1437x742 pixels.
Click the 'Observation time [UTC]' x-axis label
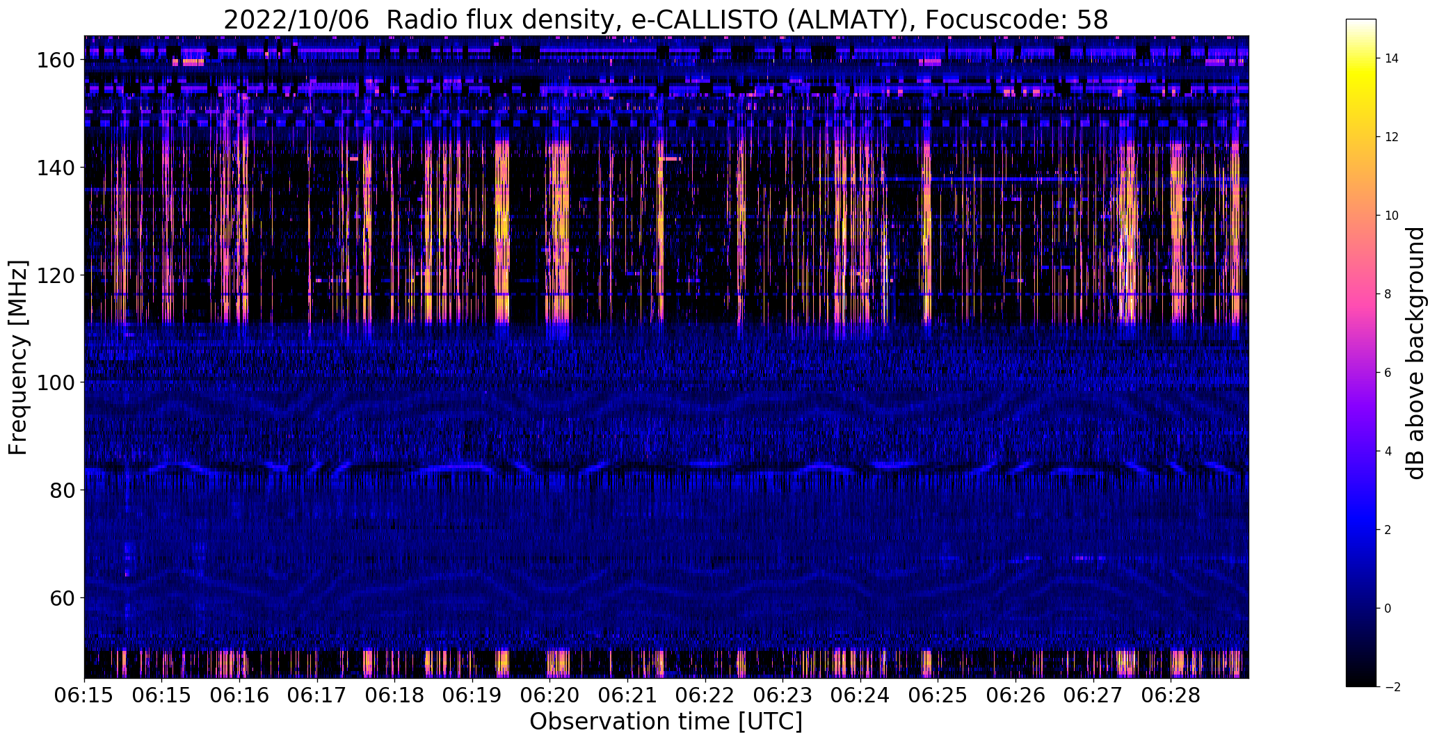pos(666,722)
